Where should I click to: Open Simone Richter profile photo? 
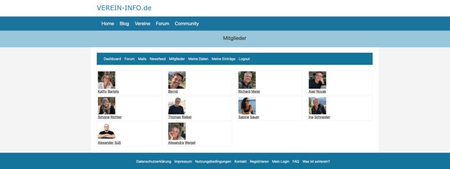tap(106, 106)
